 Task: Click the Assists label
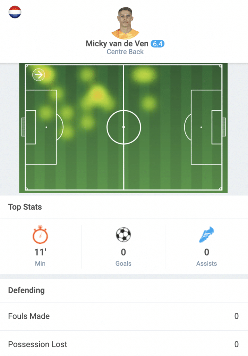click(207, 264)
